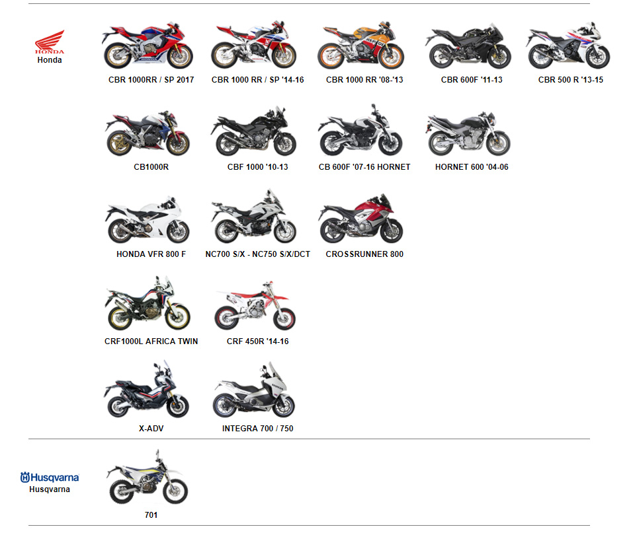Click the 'CRF1000L AFRICA TWIN' label

151,341
